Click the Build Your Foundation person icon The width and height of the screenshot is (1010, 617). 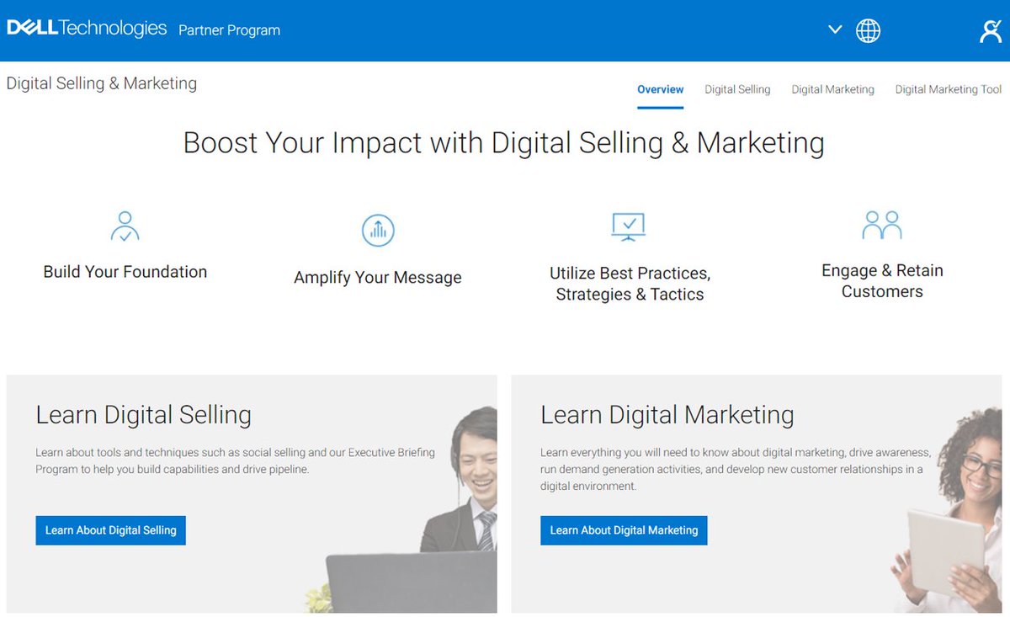point(125,226)
